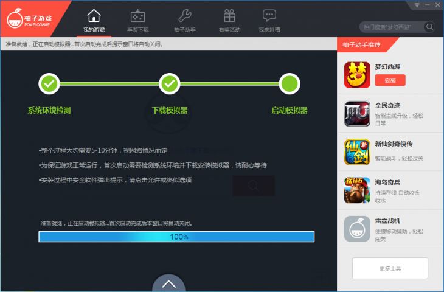Open the 有奖活动 gift tab
This screenshot has width=444, height=292.
pyautogui.click(x=229, y=20)
